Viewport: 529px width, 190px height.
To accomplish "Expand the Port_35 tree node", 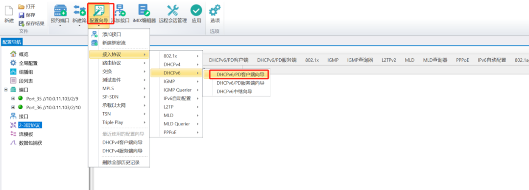I will 13,98.
